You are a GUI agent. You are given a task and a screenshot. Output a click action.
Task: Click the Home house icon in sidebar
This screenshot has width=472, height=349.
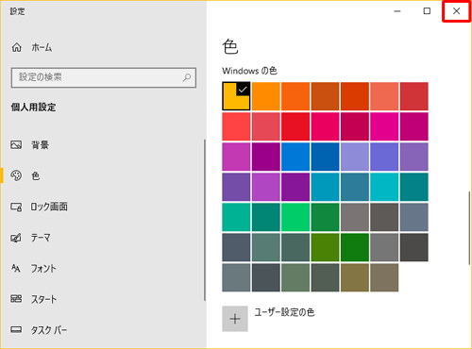(x=17, y=47)
